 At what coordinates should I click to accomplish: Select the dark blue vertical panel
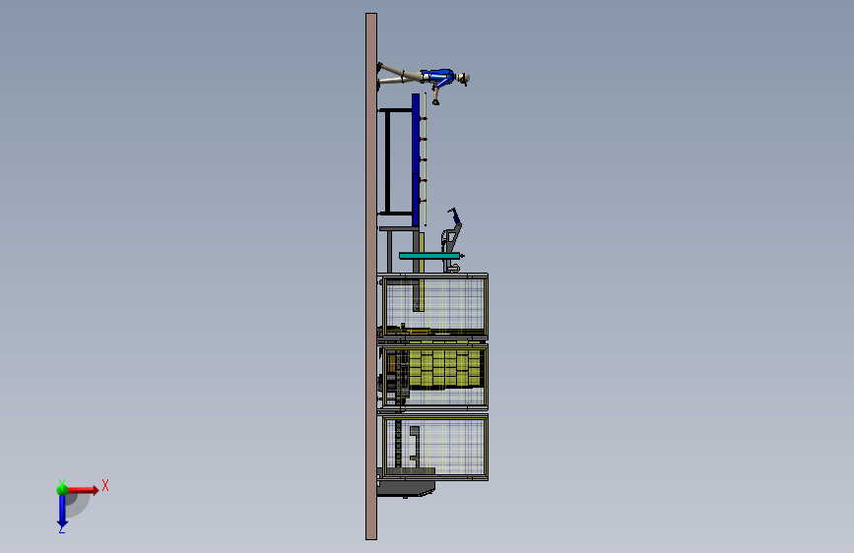(416, 159)
